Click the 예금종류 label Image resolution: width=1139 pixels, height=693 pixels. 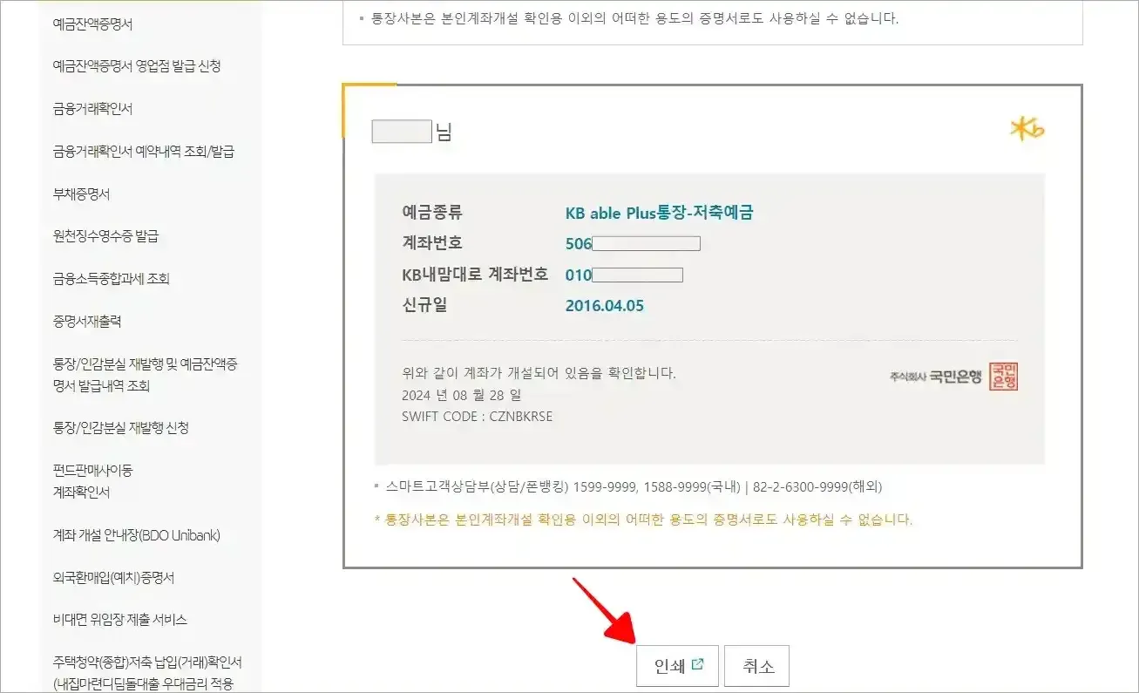pos(432,213)
